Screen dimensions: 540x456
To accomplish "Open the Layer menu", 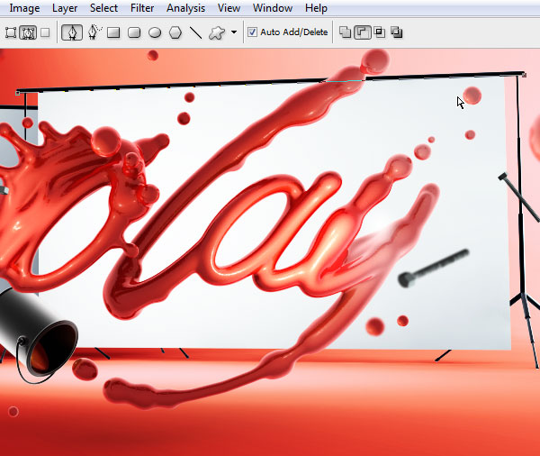I will click(65, 8).
